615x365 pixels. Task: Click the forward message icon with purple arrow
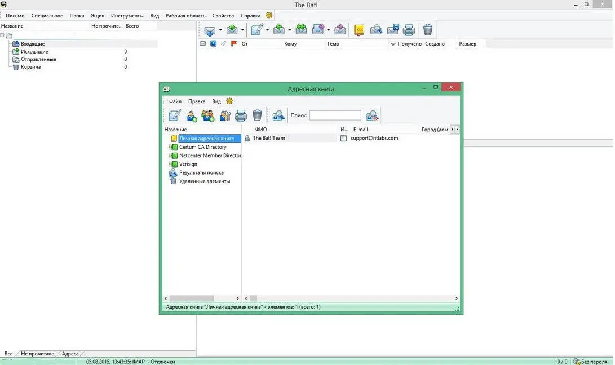coord(318,29)
